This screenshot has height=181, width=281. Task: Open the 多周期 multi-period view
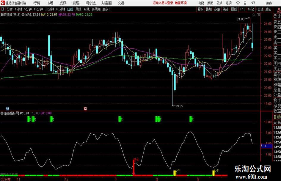(96, 9)
